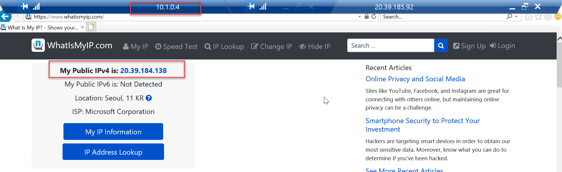
Task: Click signal strength icon on 20.39.185.92 bar
Action: coord(263,6)
